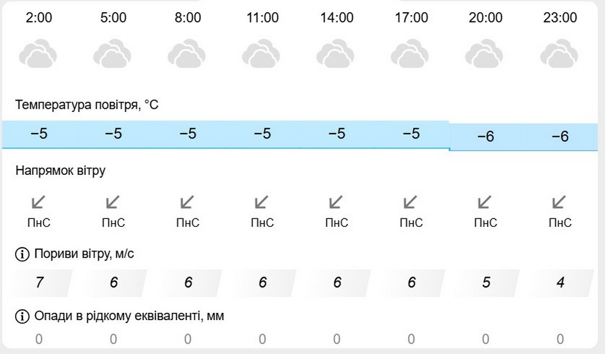Click wind gust value 5 at 20:00
Screen dimensions: 605x354
coord(486,283)
